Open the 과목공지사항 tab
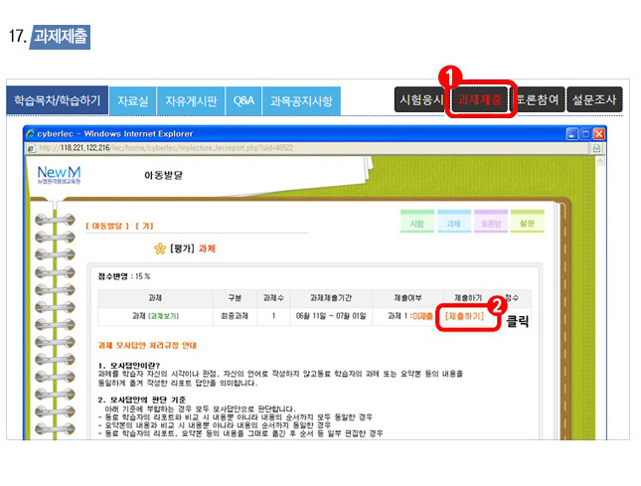This screenshot has height=486, width=641. click(x=301, y=100)
